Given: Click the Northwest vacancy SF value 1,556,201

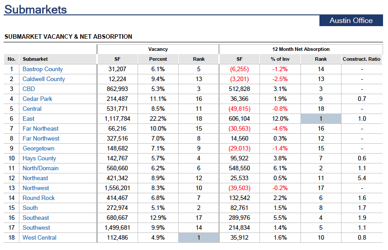Looking at the screenshot, I should click(117, 188).
